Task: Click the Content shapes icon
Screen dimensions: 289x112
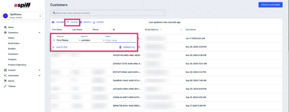Action: tap(5, 70)
